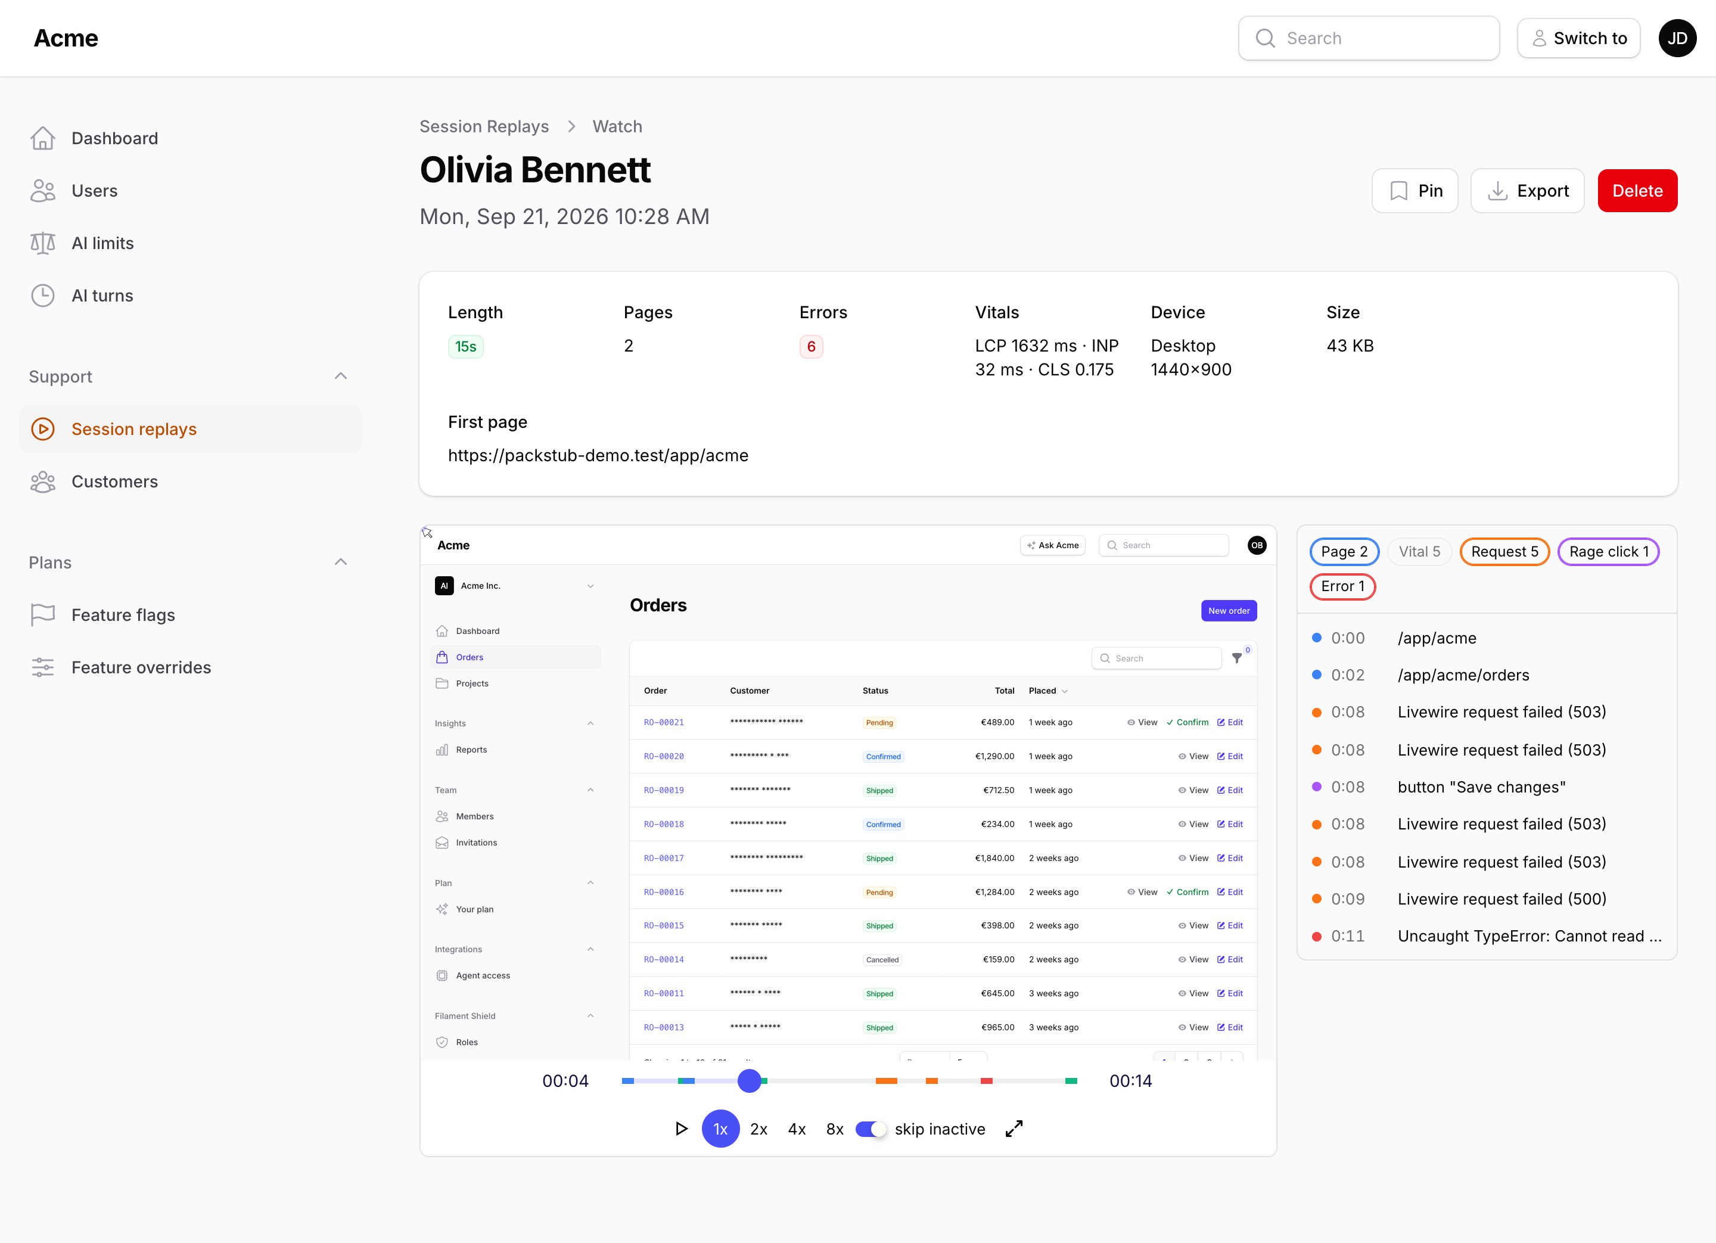Sort by Placed column chevron
This screenshot has width=1716, height=1243.
point(1065,691)
